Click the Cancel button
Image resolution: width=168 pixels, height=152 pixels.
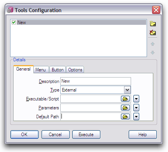[x=56, y=135]
